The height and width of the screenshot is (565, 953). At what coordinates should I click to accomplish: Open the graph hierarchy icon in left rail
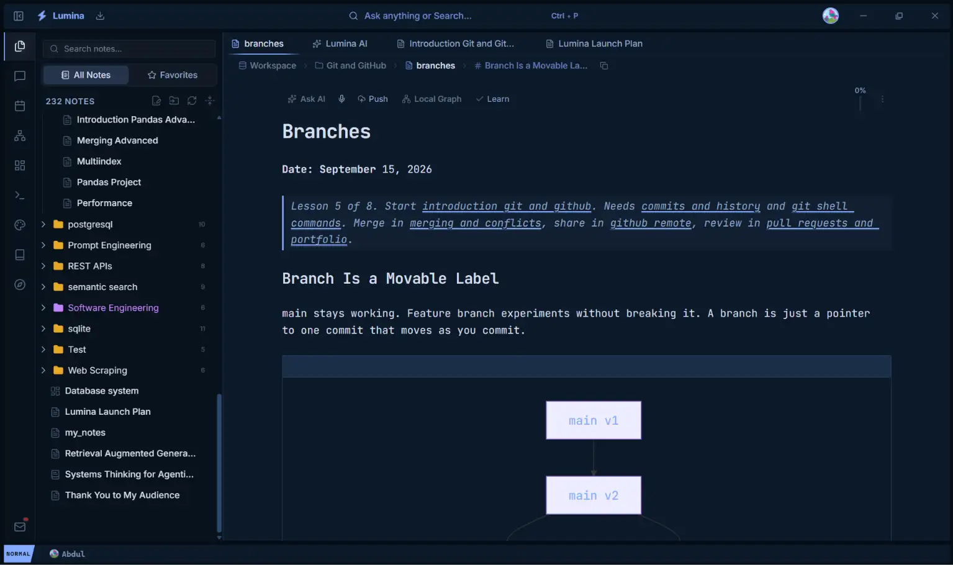(x=20, y=136)
